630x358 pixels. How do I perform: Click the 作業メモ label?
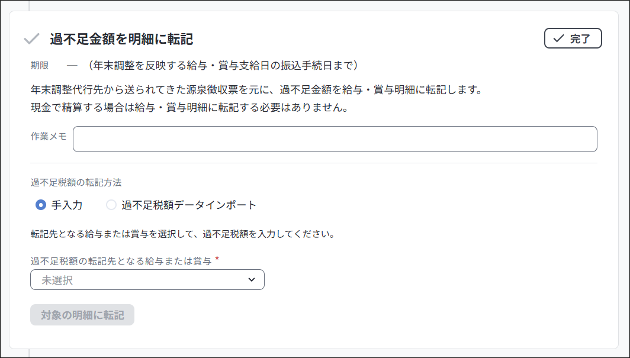tap(49, 136)
